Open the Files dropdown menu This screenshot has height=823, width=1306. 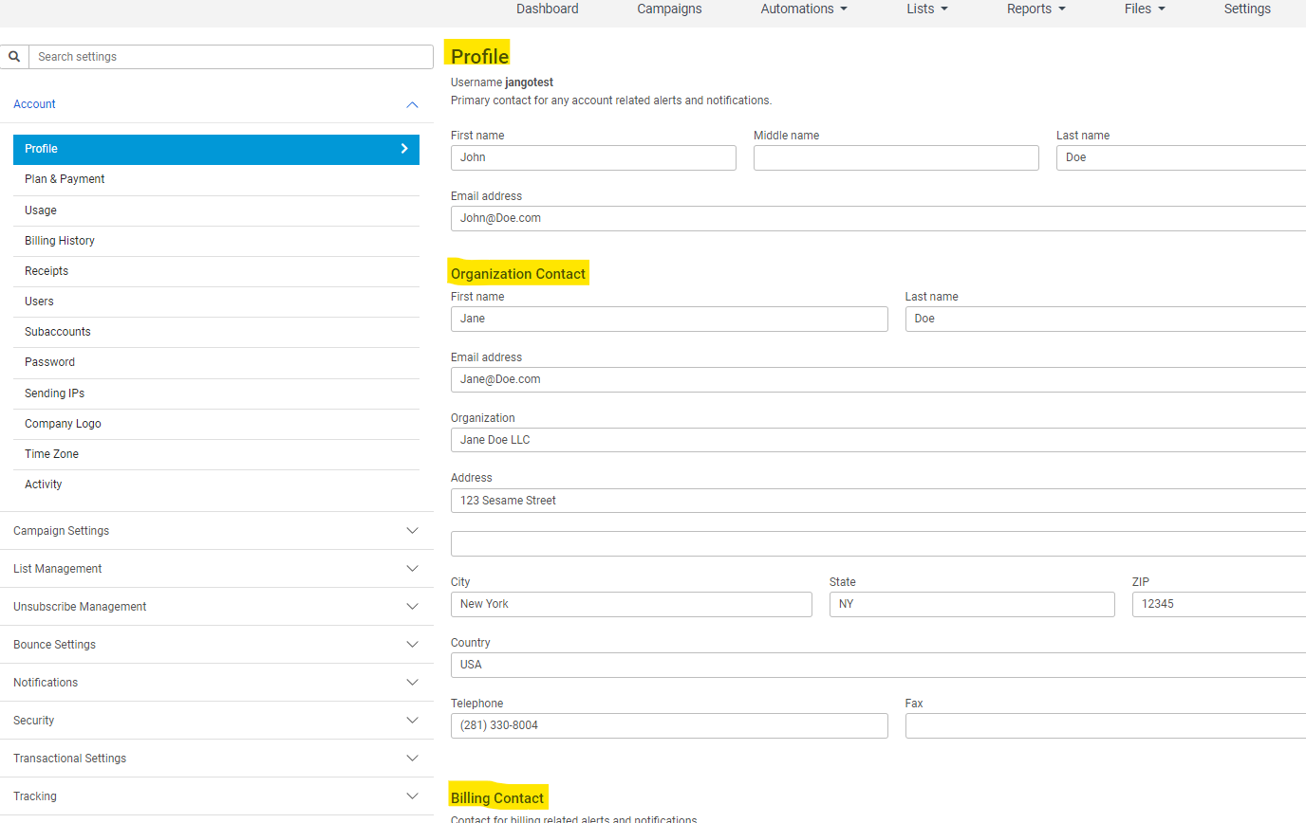coord(1144,9)
